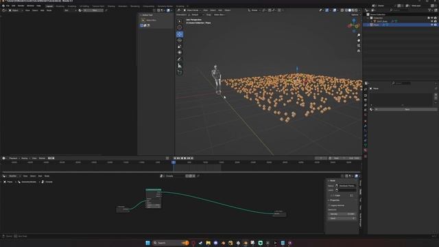Hide the Collection in outliner
This screenshot has width=439, height=247.
pyautogui.click(x=432, y=18)
